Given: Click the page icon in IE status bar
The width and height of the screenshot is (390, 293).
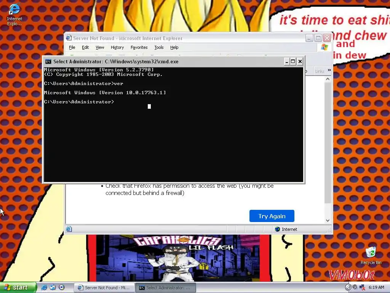Looking at the screenshot, I should click(x=69, y=229).
